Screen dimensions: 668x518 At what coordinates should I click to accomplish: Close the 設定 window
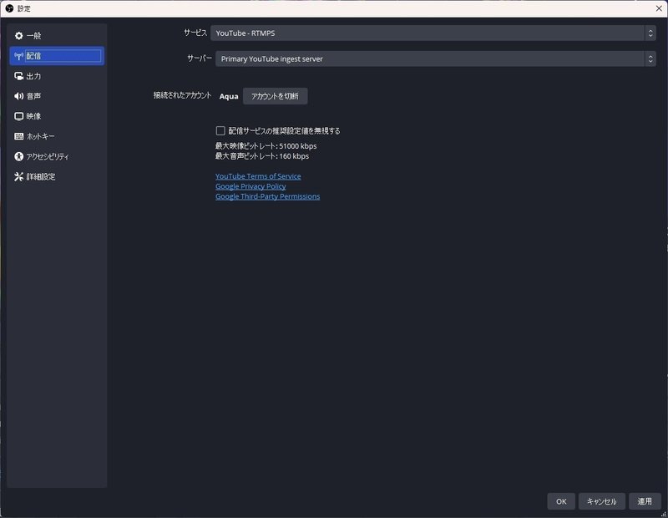659,8
